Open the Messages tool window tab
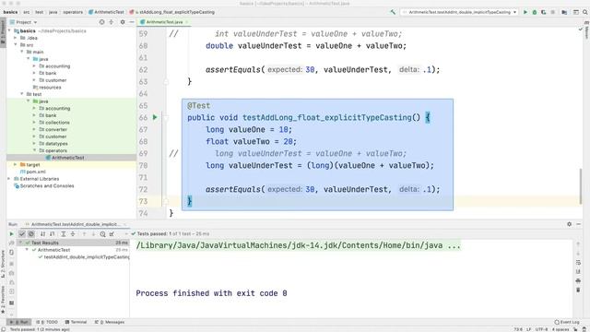590x332 pixels. point(110,322)
